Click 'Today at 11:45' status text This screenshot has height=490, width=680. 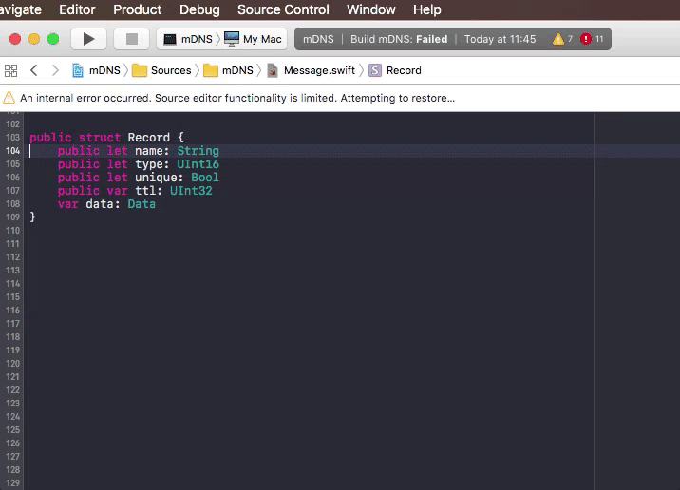tap(500, 39)
